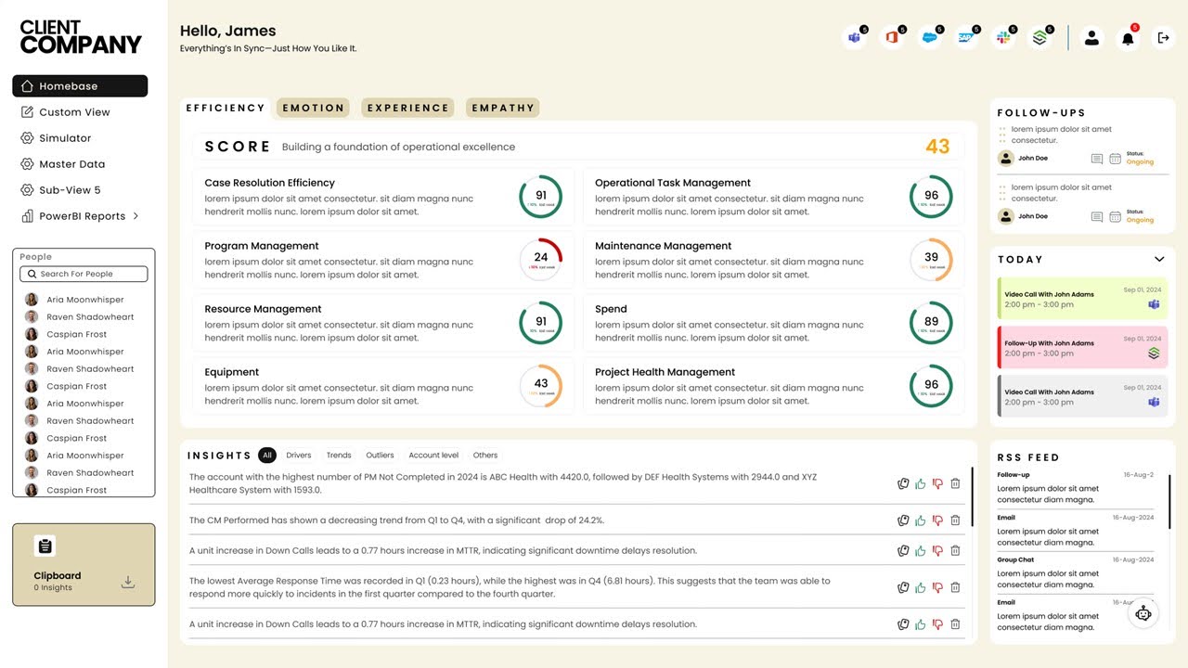Viewport: 1188px width, 668px height.
Task: Open the user profile icon
Action: 1091,38
